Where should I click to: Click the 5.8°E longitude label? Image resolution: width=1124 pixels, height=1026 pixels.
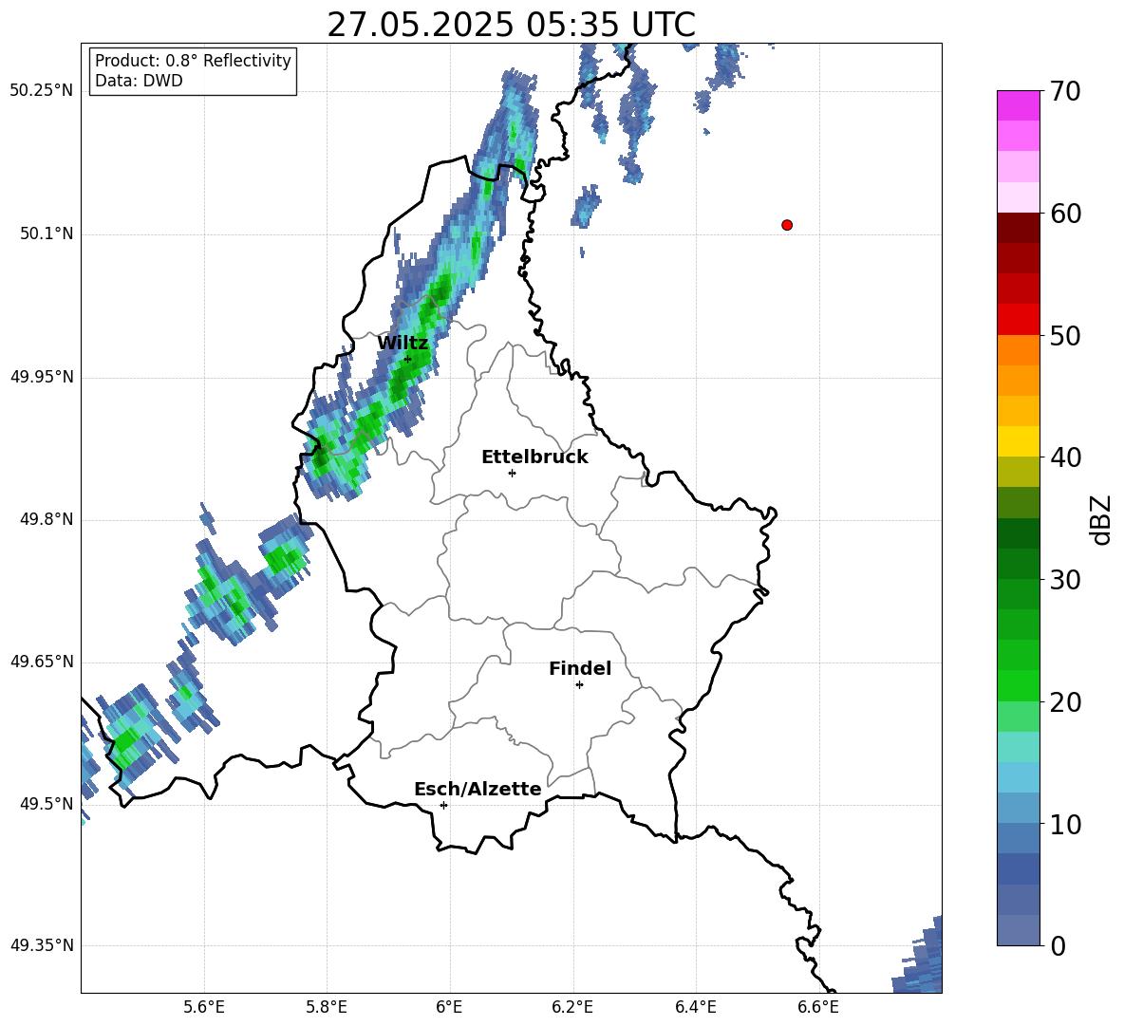tap(327, 1007)
